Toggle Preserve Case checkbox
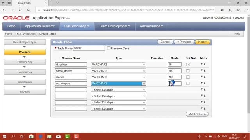 [109, 48]
